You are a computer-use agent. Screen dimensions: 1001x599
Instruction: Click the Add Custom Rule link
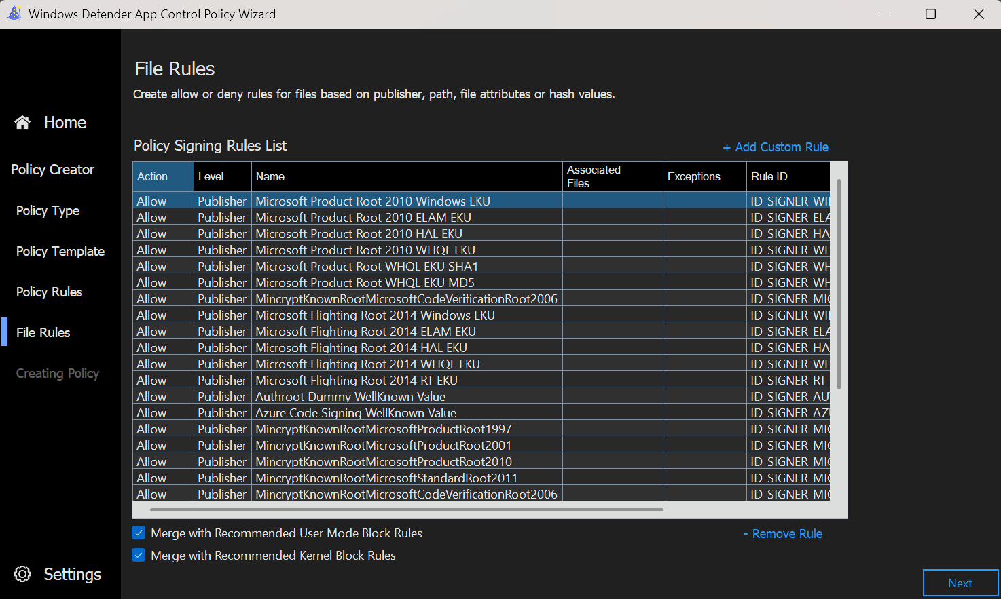776,147
